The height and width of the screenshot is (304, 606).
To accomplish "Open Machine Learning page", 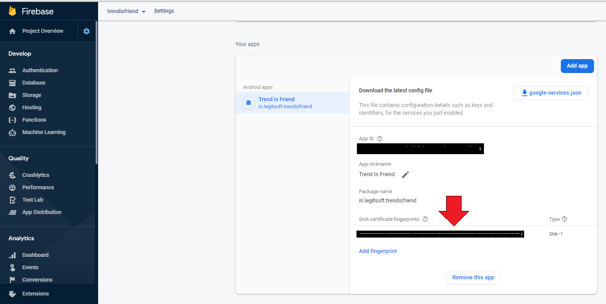I will 44,132.
